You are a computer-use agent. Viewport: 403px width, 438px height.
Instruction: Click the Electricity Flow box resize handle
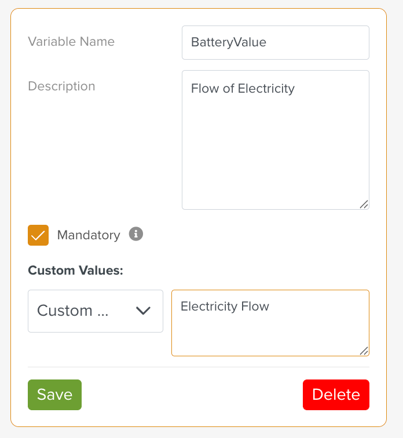click(364, 351)
